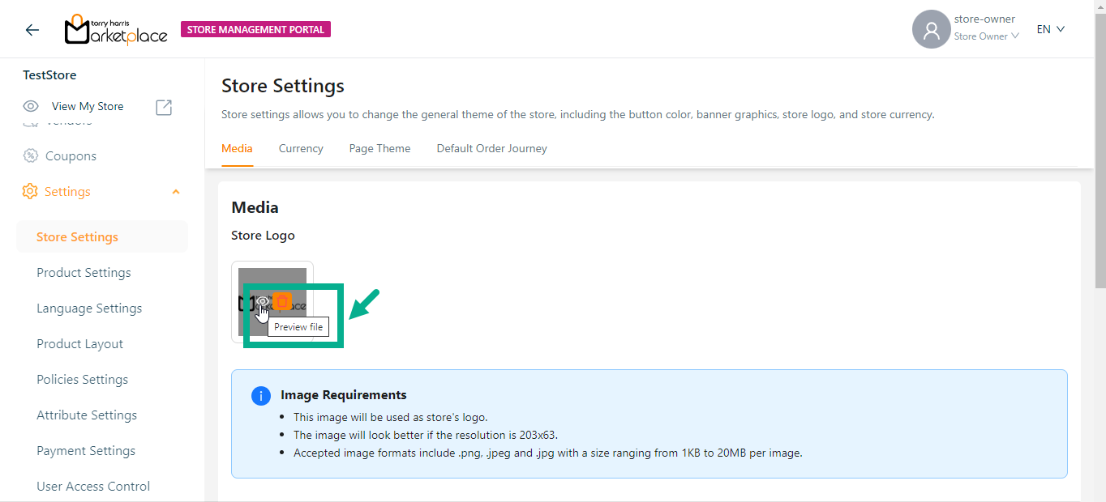Click the Coupons percent icon
The image size is (1106, 502).
(x=31, y=156)
